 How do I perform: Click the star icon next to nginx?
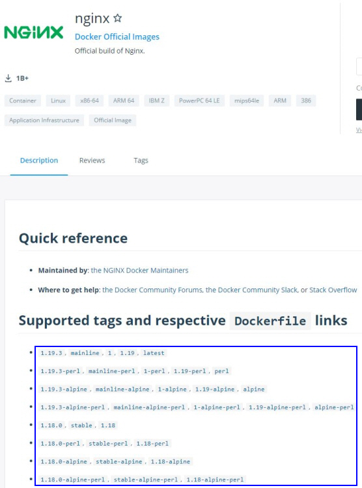pos(117,18)
